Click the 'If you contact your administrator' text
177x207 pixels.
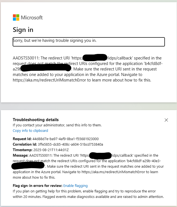point(57,125)
